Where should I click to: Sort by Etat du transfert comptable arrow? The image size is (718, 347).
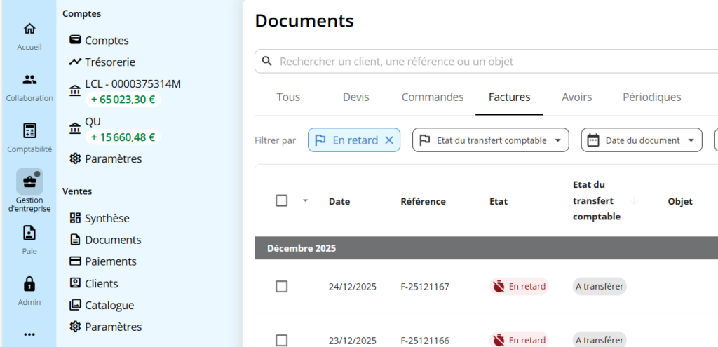(x=634, y=200)
